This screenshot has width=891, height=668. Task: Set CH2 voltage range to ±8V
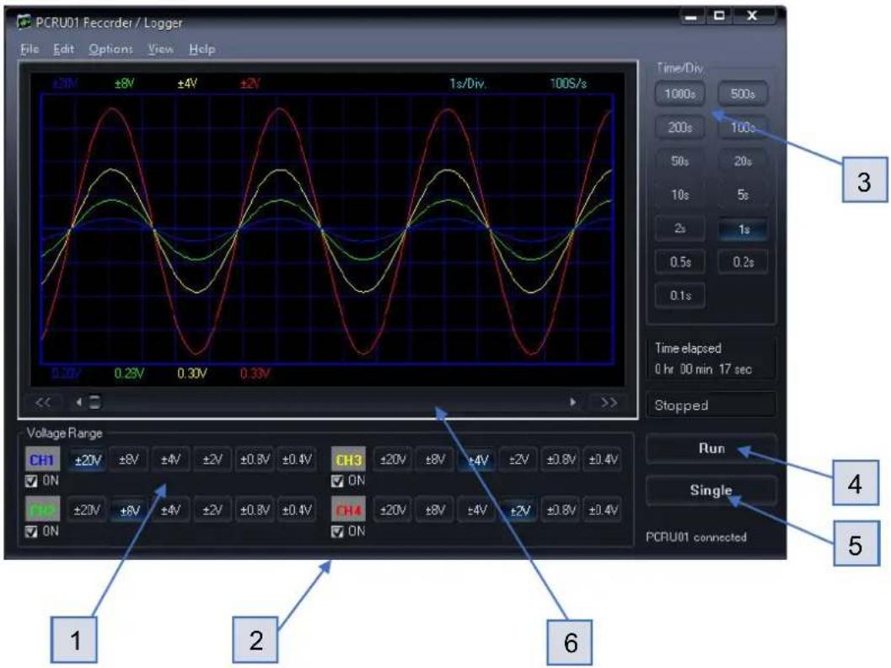click(x=130, y=510)
